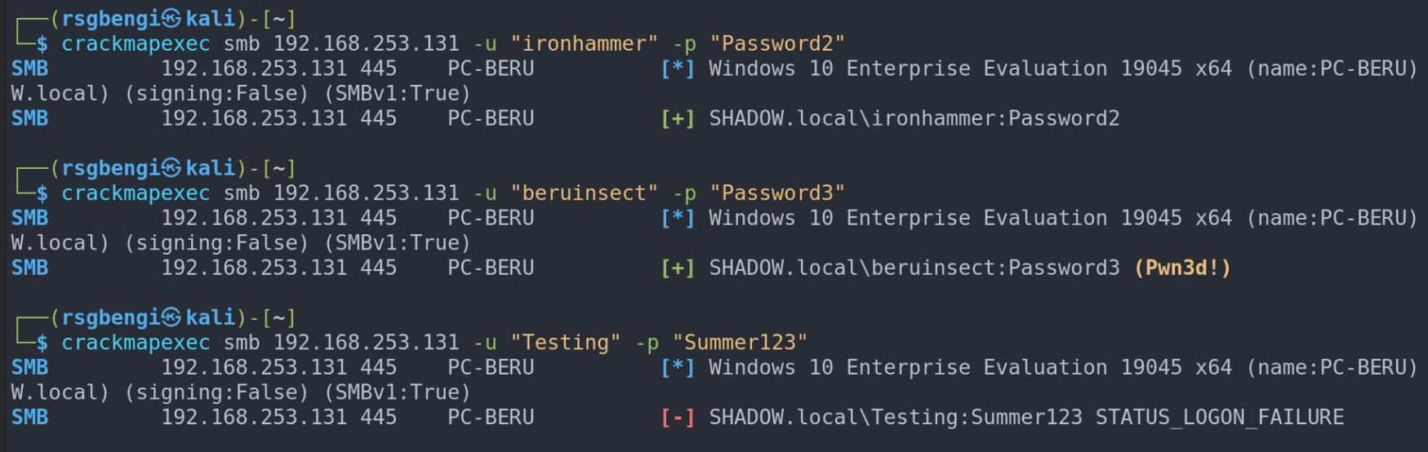Click the "Password2" argument in the first command
Viewport: 1428px width, 452px height.
tap(777, 44)
